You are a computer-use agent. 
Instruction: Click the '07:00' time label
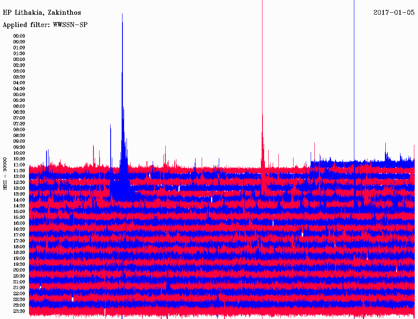[x=19, y=118]
